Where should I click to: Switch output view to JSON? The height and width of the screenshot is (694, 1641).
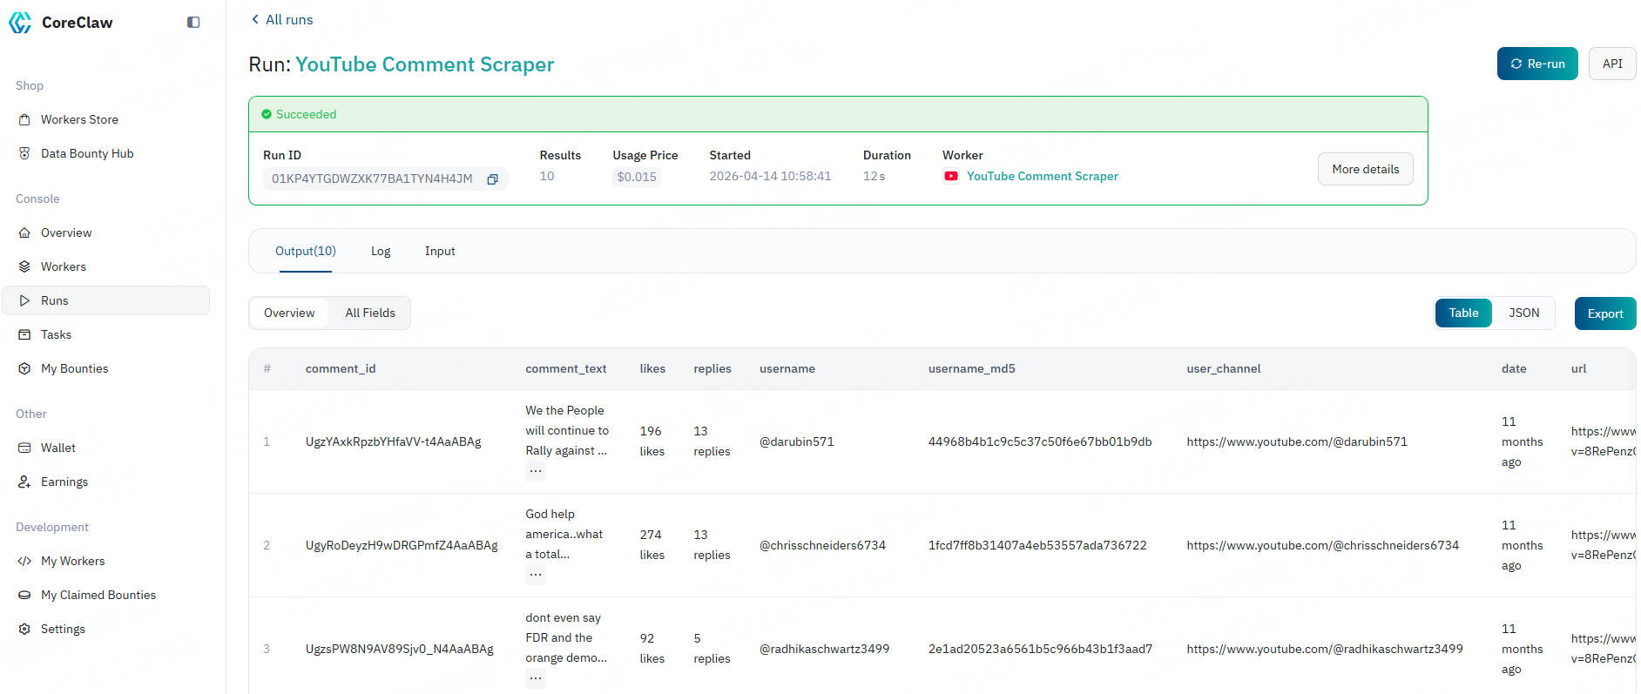click(x=1523, y=313)
